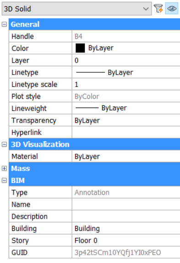Click the empty Hyperlink field

(126, 132)
